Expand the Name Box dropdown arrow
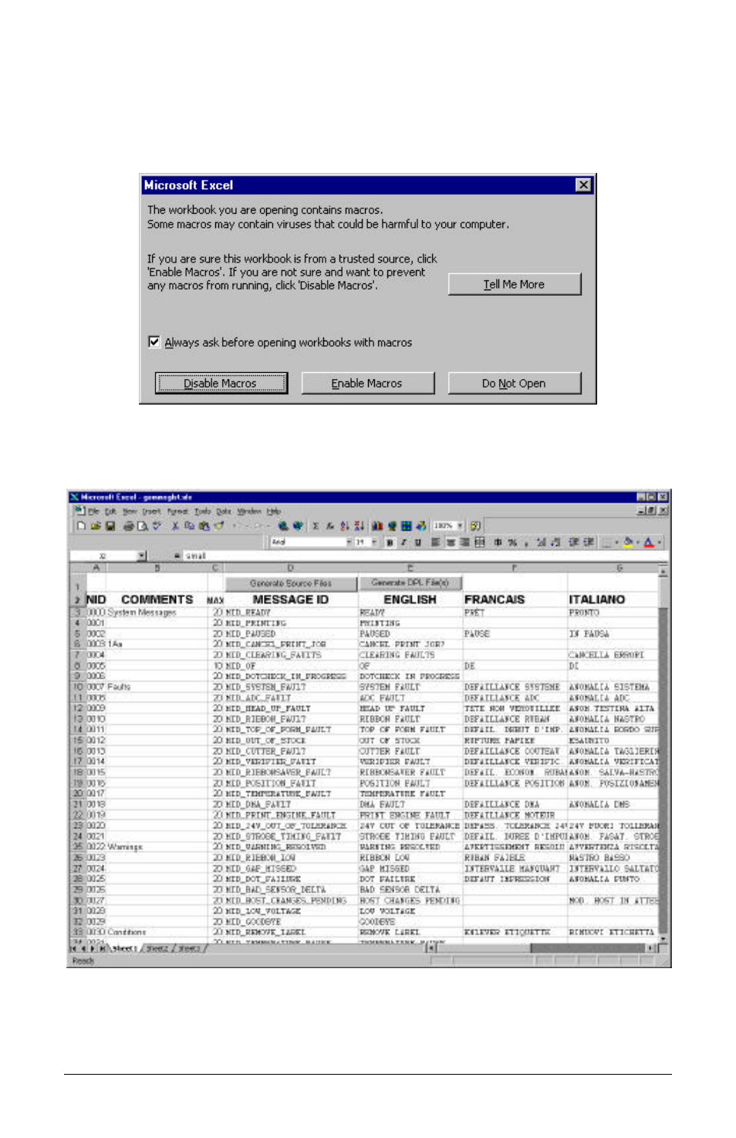Screen dimensions: 736x1138 click(x=142, y=556)
